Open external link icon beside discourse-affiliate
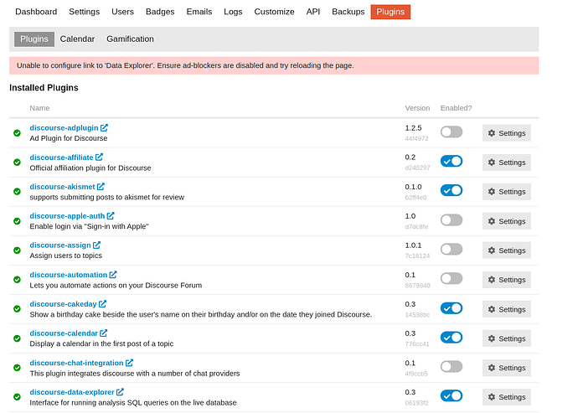Screen dimensions: 578x413 coord(99,157)
